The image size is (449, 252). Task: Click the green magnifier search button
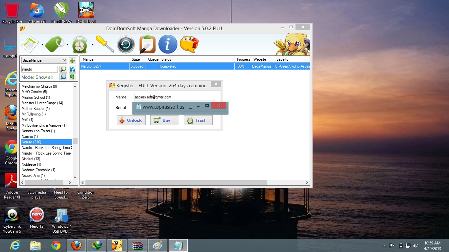[63, 69]
